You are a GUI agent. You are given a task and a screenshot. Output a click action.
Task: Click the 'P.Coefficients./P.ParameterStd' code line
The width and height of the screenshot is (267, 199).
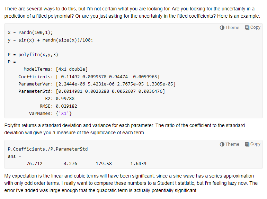pos(48,149)
